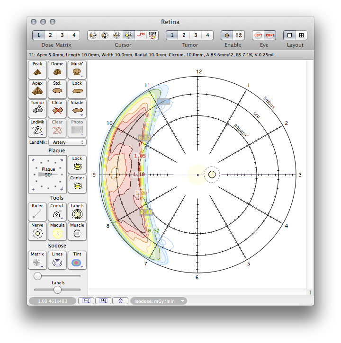Viewport: 341px width, 343px height.
Task: Show the Macula overlay
Action: [57, 231]
